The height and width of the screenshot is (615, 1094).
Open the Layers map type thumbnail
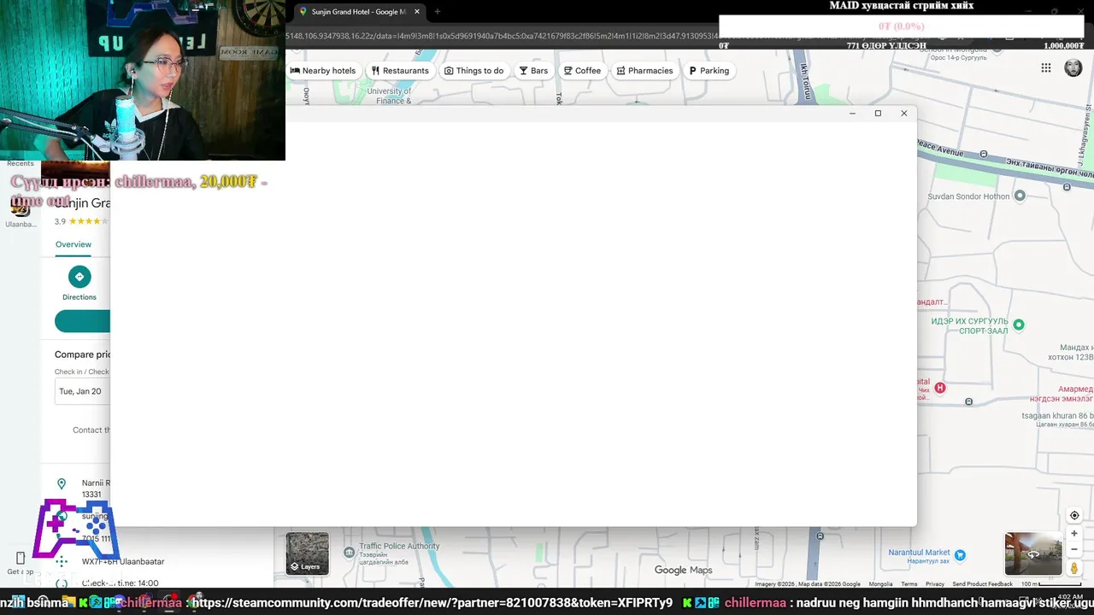point(307,553)
